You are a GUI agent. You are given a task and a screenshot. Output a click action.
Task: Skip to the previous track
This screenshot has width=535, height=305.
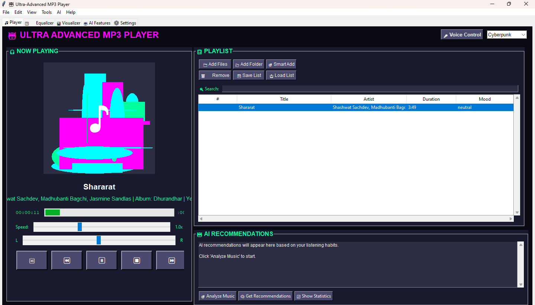67,260
